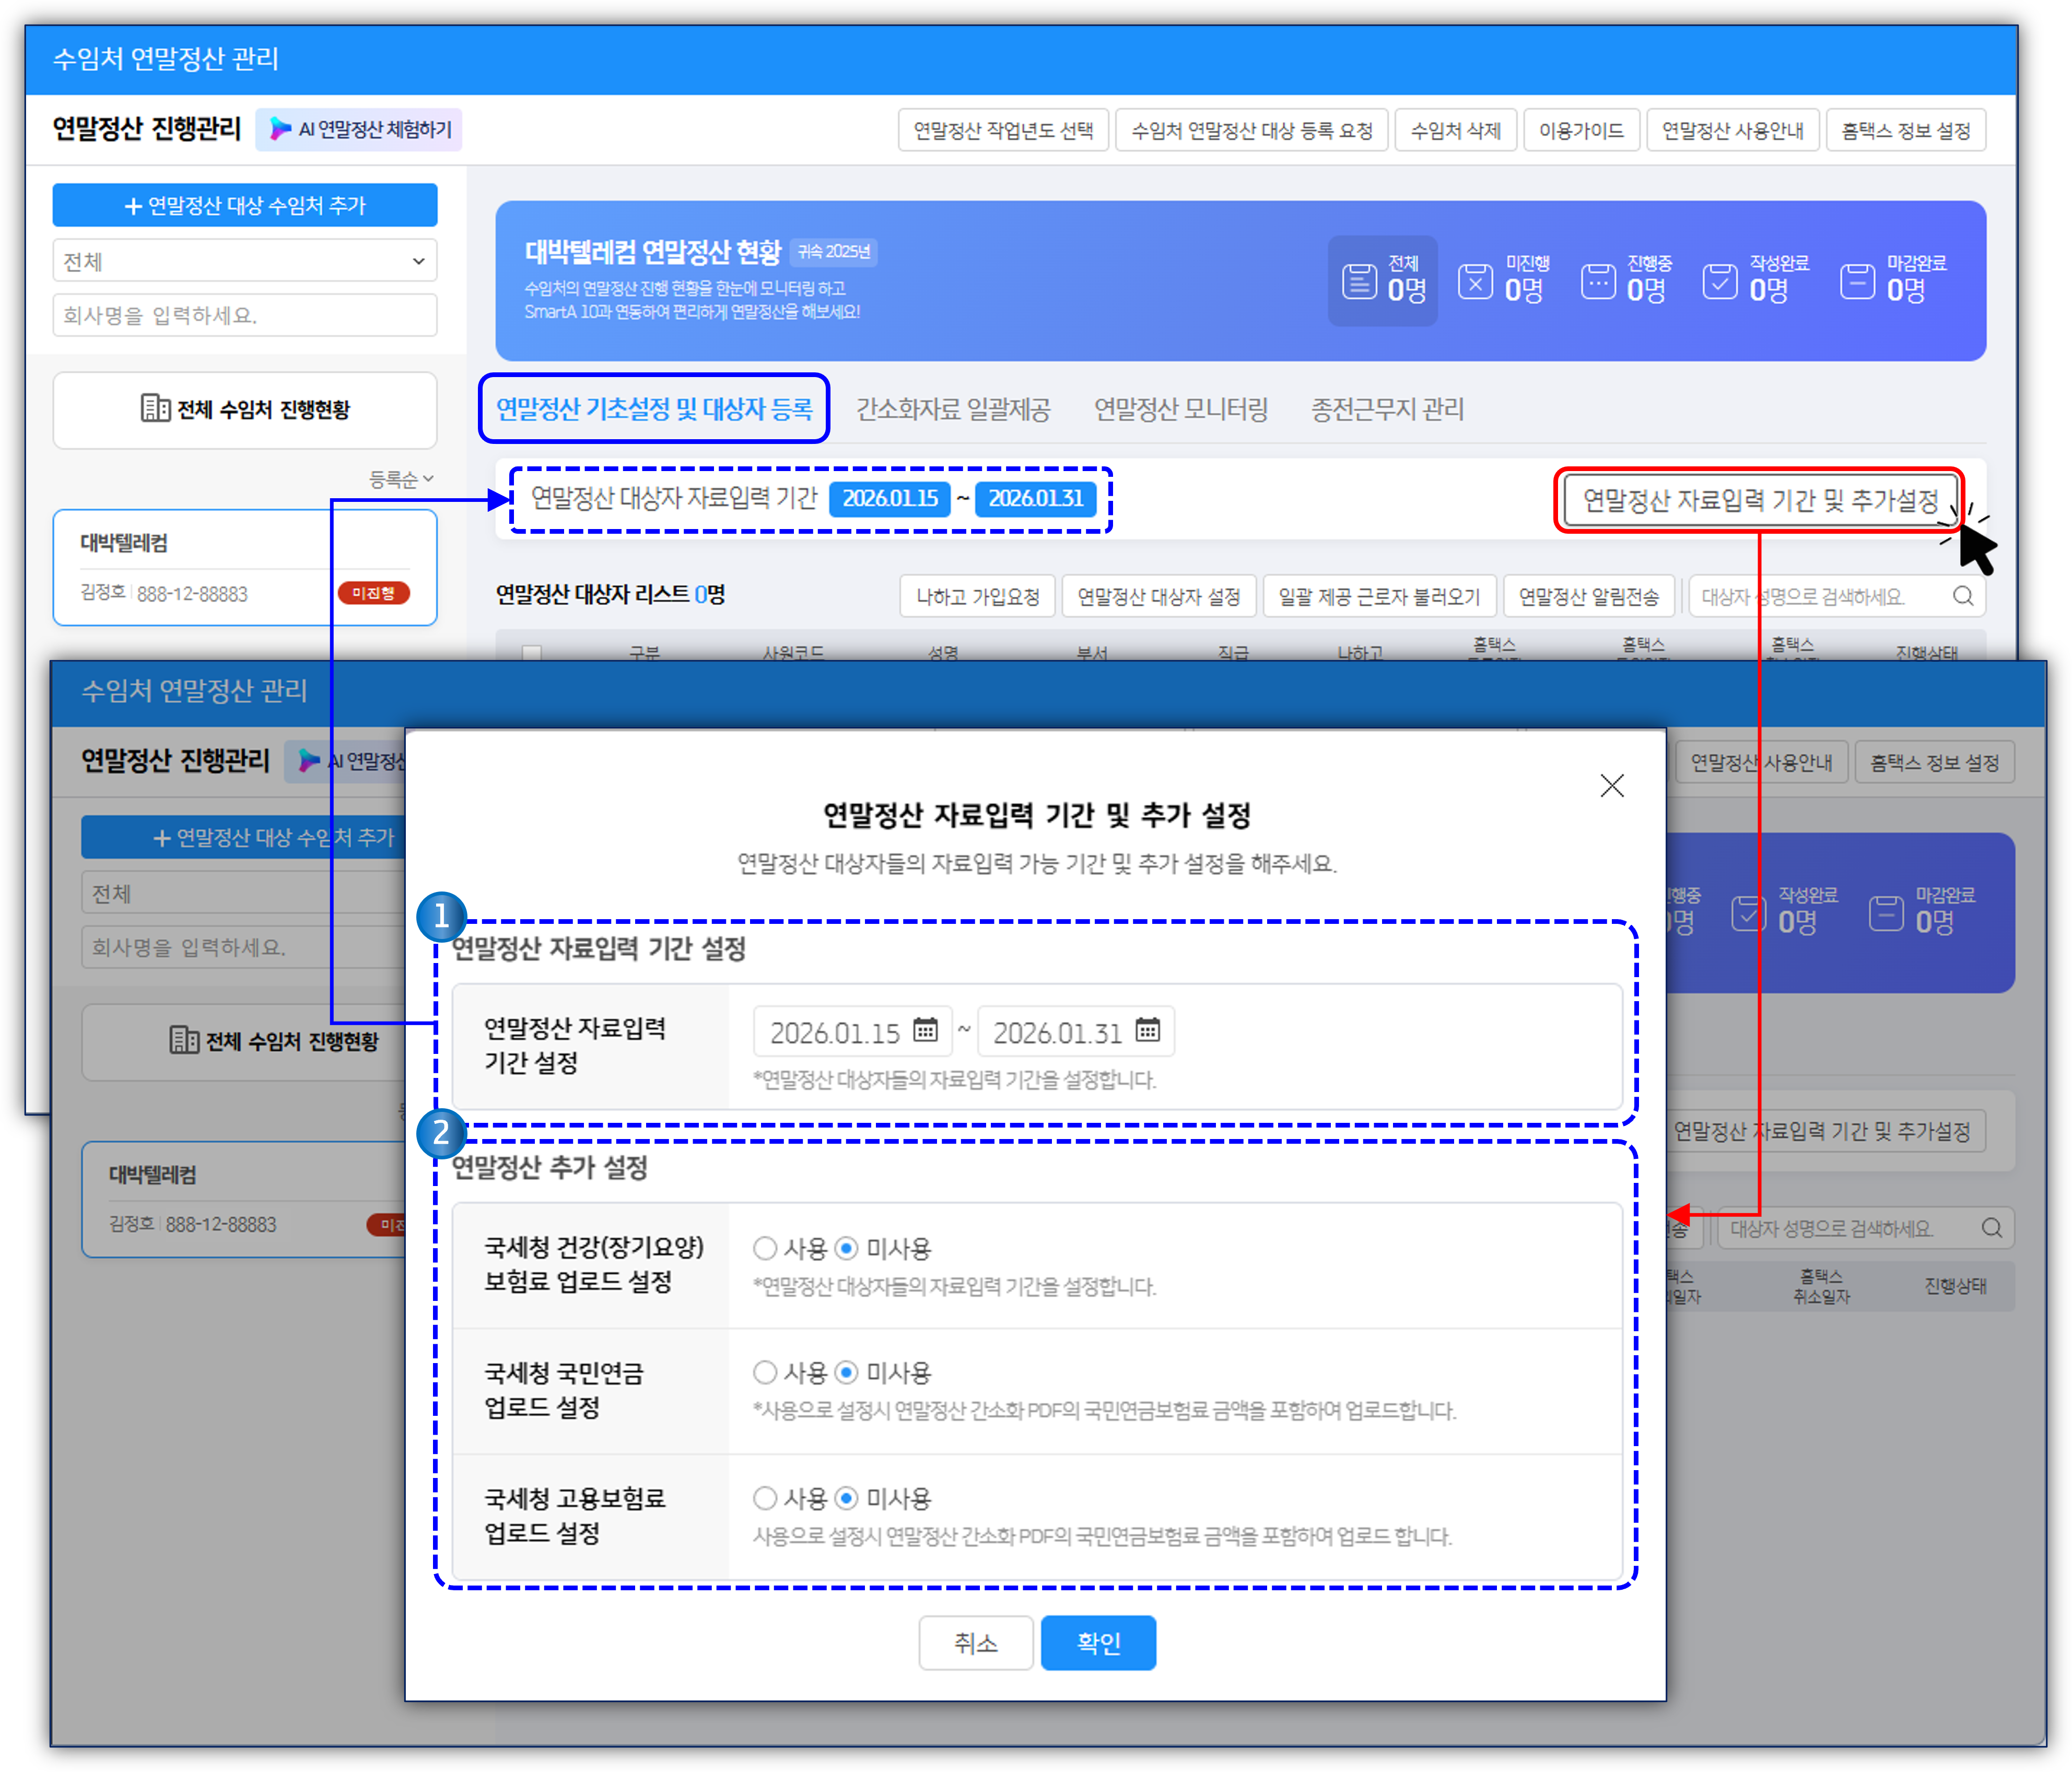Click 일괄 제공 근로자 불러오기

[x=1380, y=596]
